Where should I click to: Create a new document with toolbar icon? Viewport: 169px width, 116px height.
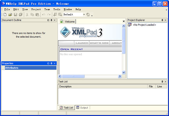click(x=5, y=15)
